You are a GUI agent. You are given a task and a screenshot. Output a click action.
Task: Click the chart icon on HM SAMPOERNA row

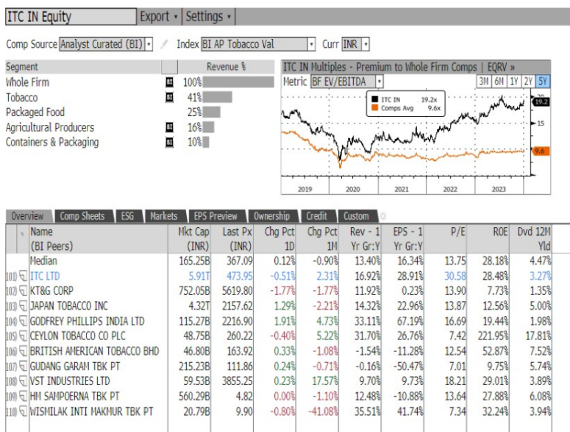coord(24,396)
